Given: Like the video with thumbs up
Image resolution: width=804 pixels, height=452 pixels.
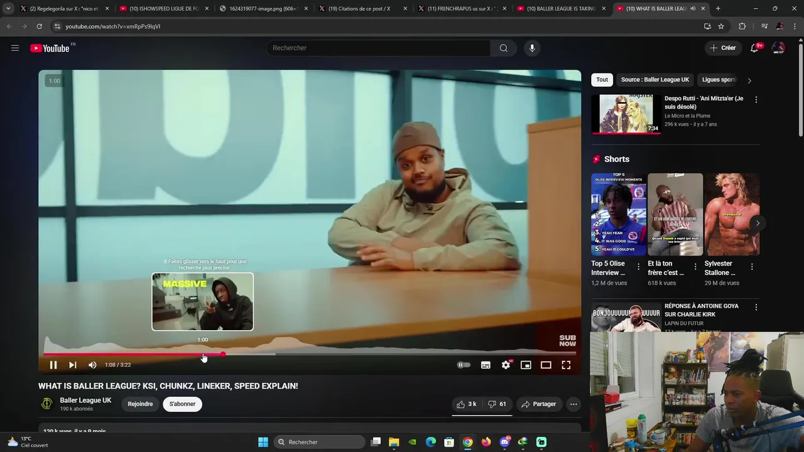Looking at the screenshot, I should (467, 404).
